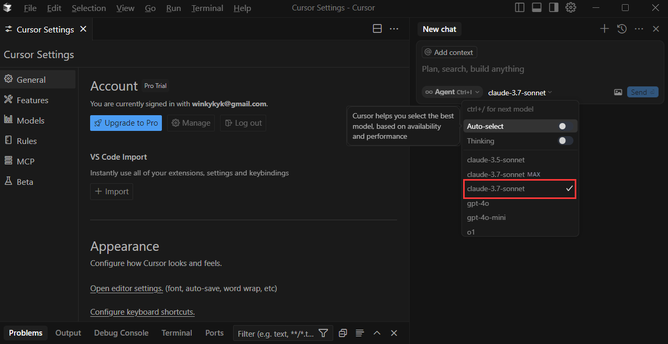
Task: Enable Auto-select model toggle
Action: (565, 126)
